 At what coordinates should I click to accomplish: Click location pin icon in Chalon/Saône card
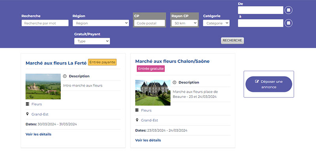tap(137, 120)
